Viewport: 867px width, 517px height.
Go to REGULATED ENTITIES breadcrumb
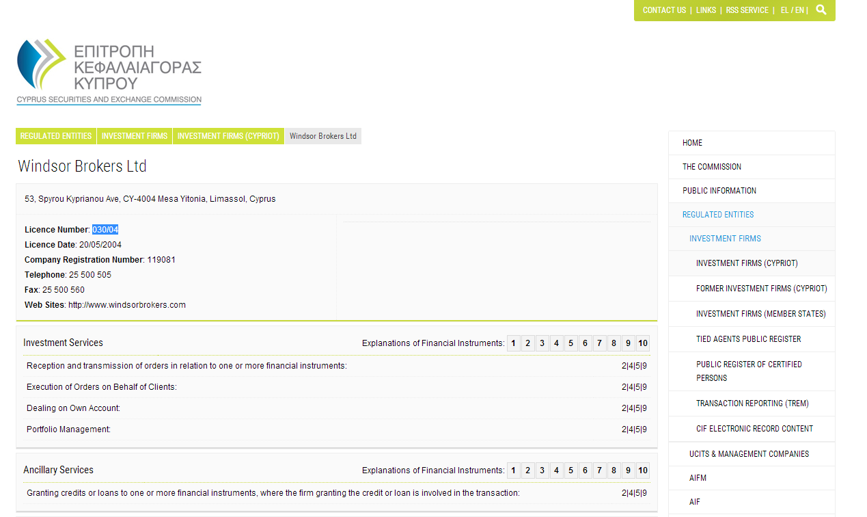(x=56, y=136)
